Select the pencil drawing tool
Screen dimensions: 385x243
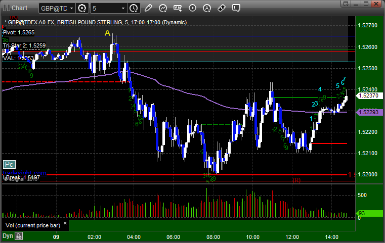(x=148, y=8)
